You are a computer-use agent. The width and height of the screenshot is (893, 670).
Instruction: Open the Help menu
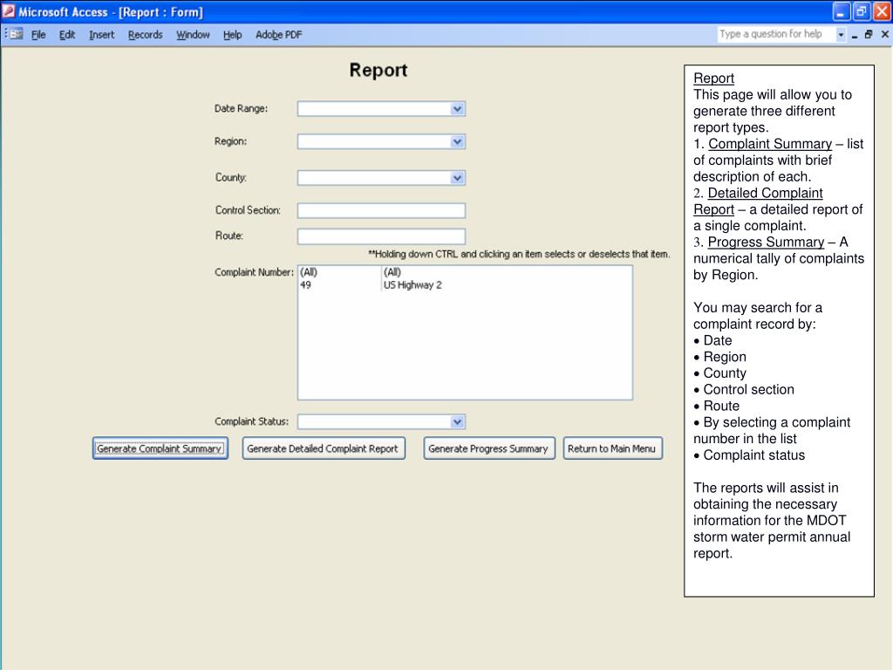pyautogui.click(x=232, y=35)
